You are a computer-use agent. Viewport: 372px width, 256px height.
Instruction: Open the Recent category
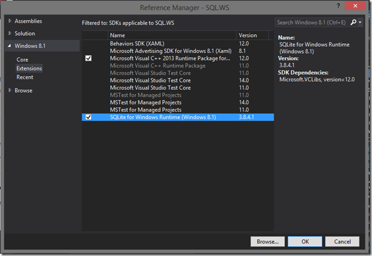click(x=25, y=77)
